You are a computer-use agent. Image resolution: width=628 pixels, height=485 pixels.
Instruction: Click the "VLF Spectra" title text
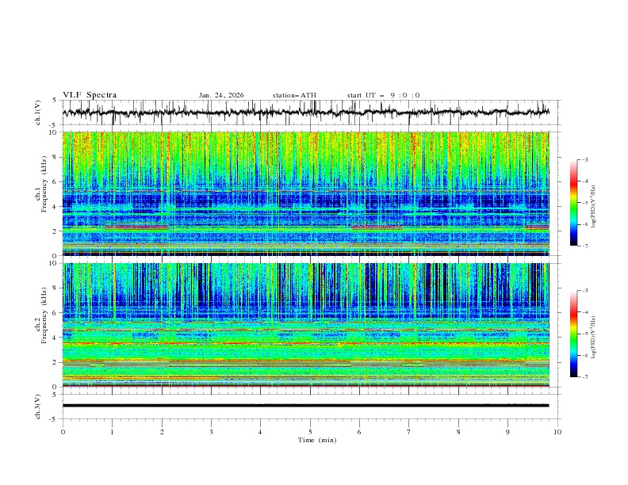[x=90, y=95]
